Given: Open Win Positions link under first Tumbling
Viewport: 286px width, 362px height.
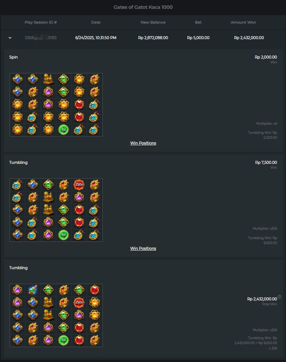Looking at the screenshot, I should click(143, 248).
